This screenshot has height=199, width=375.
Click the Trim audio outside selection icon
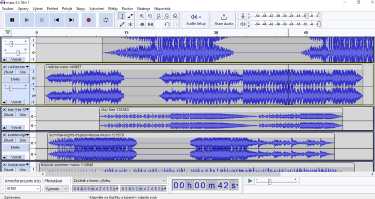pos(142,24)
